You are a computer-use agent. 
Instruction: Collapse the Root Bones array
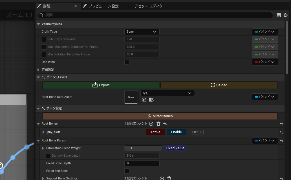coord(38,124)
